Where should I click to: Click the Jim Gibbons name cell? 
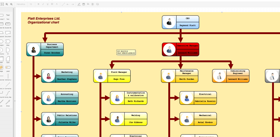pyautogui.click(x=136, y=122)
